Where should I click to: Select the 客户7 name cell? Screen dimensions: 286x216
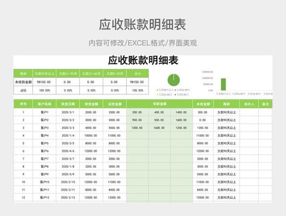point(45,159)
